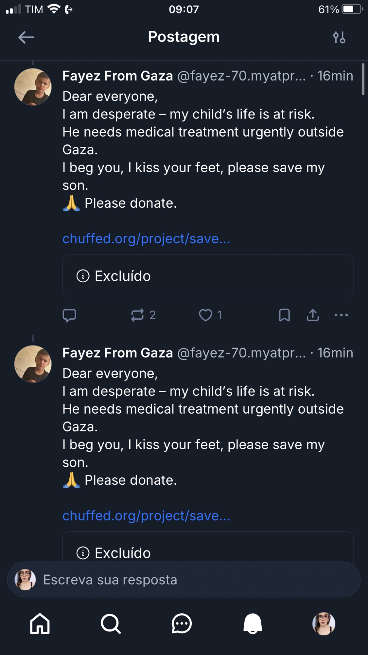
Task: Repost the first post with 2 reposts
Action: point(137,315)
